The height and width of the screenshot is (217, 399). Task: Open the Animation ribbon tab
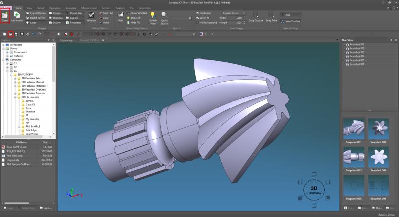pyautogui.click(x=145, y=8)
